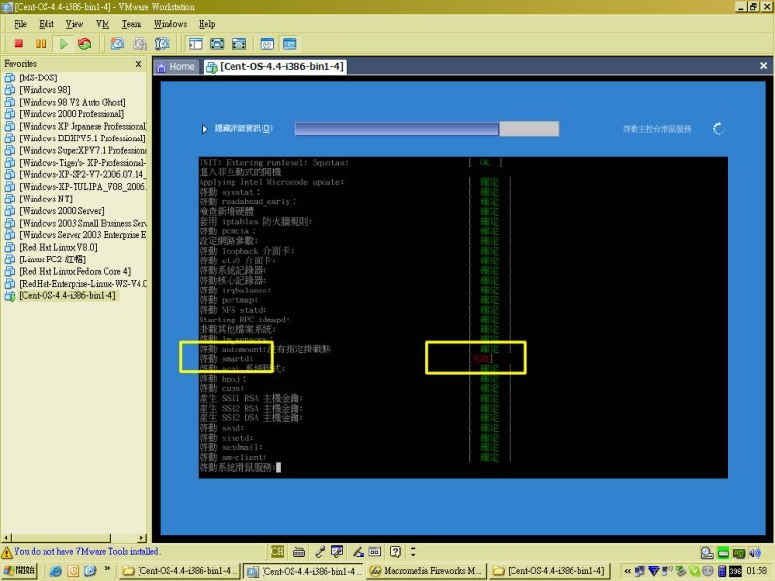Toggle the Favorites sidebar toolbar icon
Viewport: 775px width, 581px height.
click(x=196, y=44)
